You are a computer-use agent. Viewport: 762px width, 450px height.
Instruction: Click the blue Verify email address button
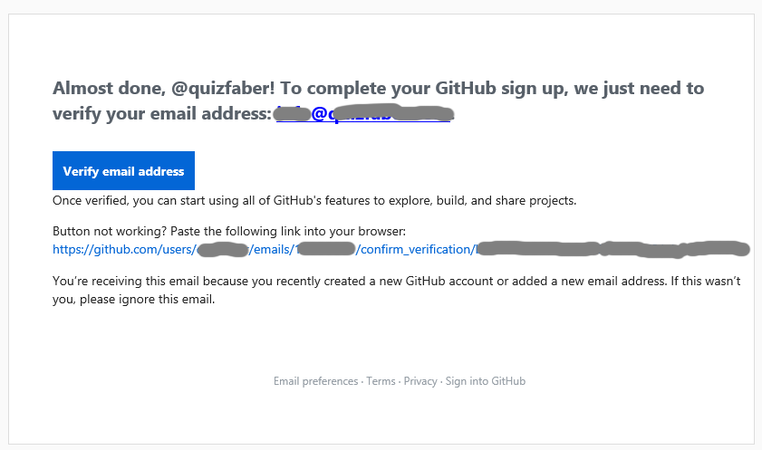click(x=123, y=171)
